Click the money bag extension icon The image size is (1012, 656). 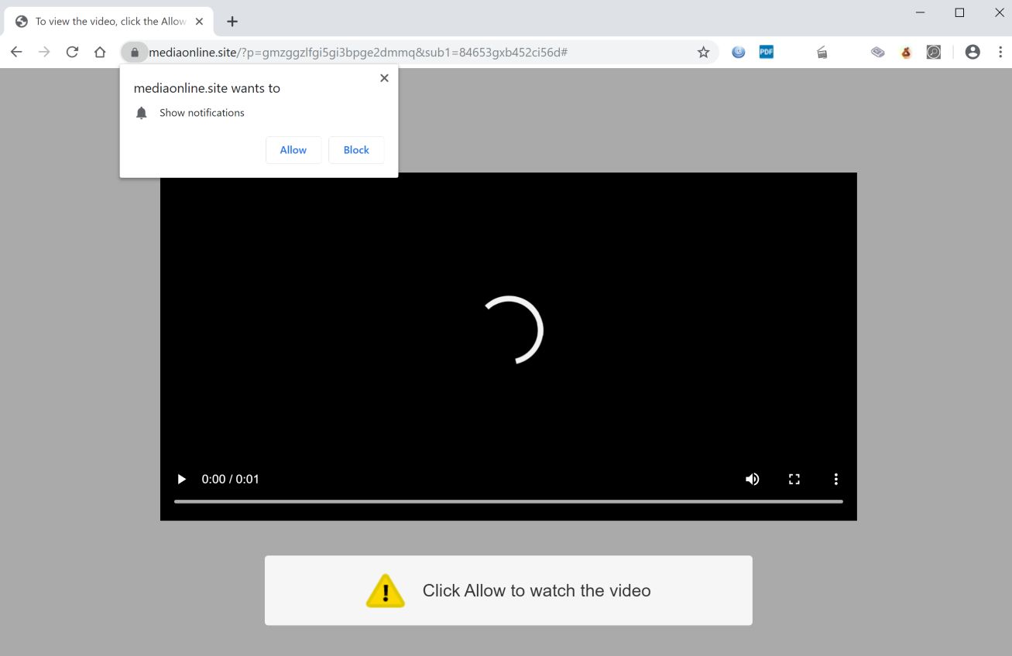click(x=905, y=52)
